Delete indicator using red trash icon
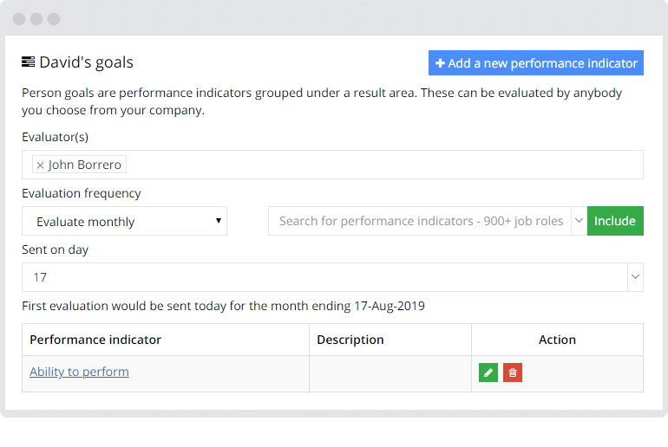 [513, 372]
